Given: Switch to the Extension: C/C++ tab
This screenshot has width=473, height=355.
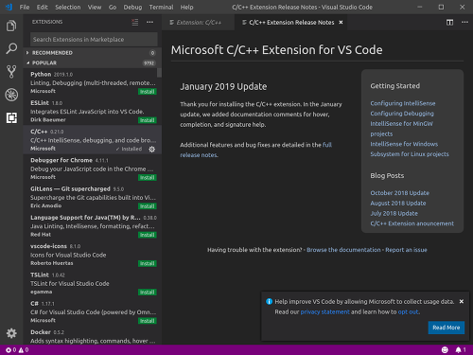Looking at the screenshot, I should click(x=198, y=23).
